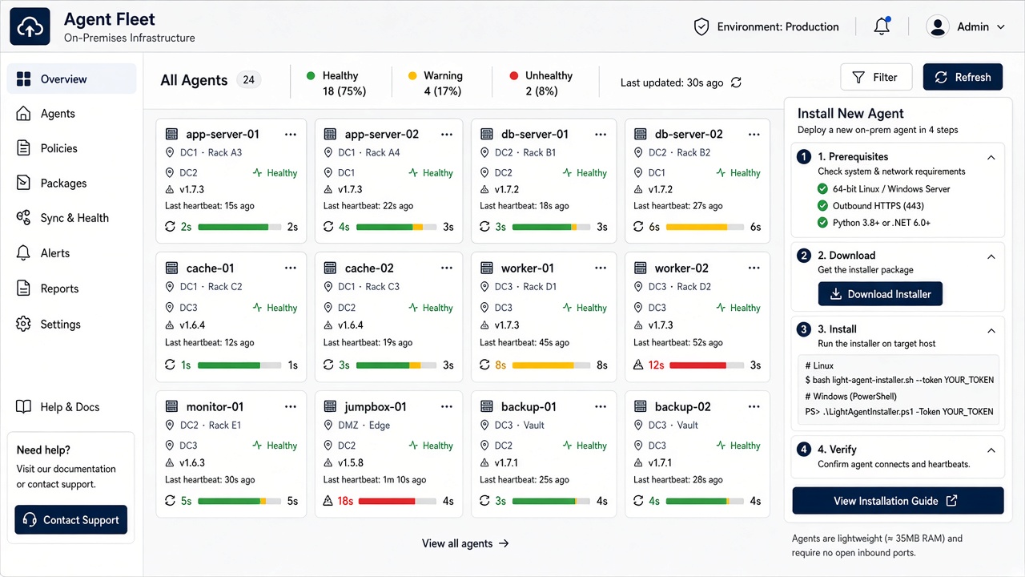Click the warning triangle on jumpbox-01 sync
The width and height of the screenshot is (1025, 577).
point(328,501)
